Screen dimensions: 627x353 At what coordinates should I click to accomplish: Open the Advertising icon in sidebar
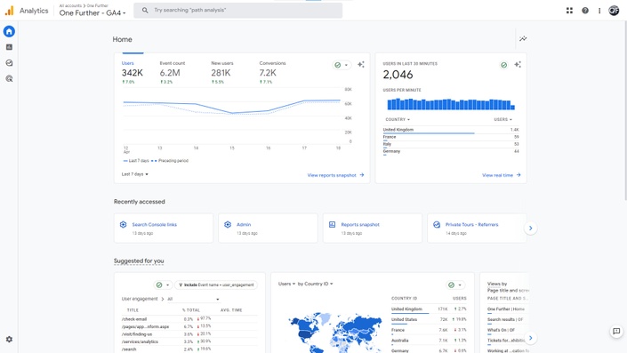click(9, 78)
